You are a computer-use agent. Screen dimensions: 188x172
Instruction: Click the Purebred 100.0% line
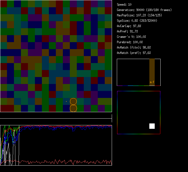(130, 42)
